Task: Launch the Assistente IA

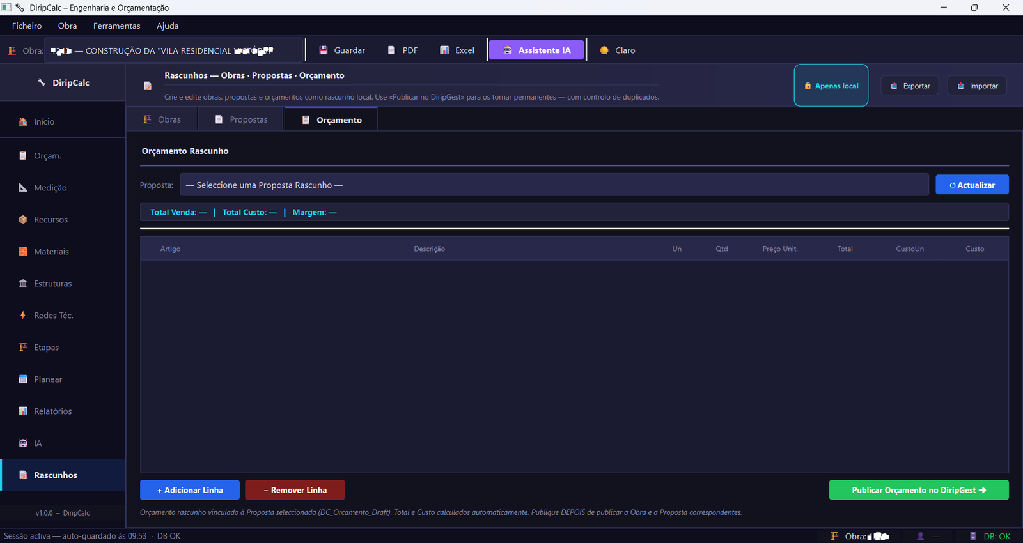Action: [537, 50]
